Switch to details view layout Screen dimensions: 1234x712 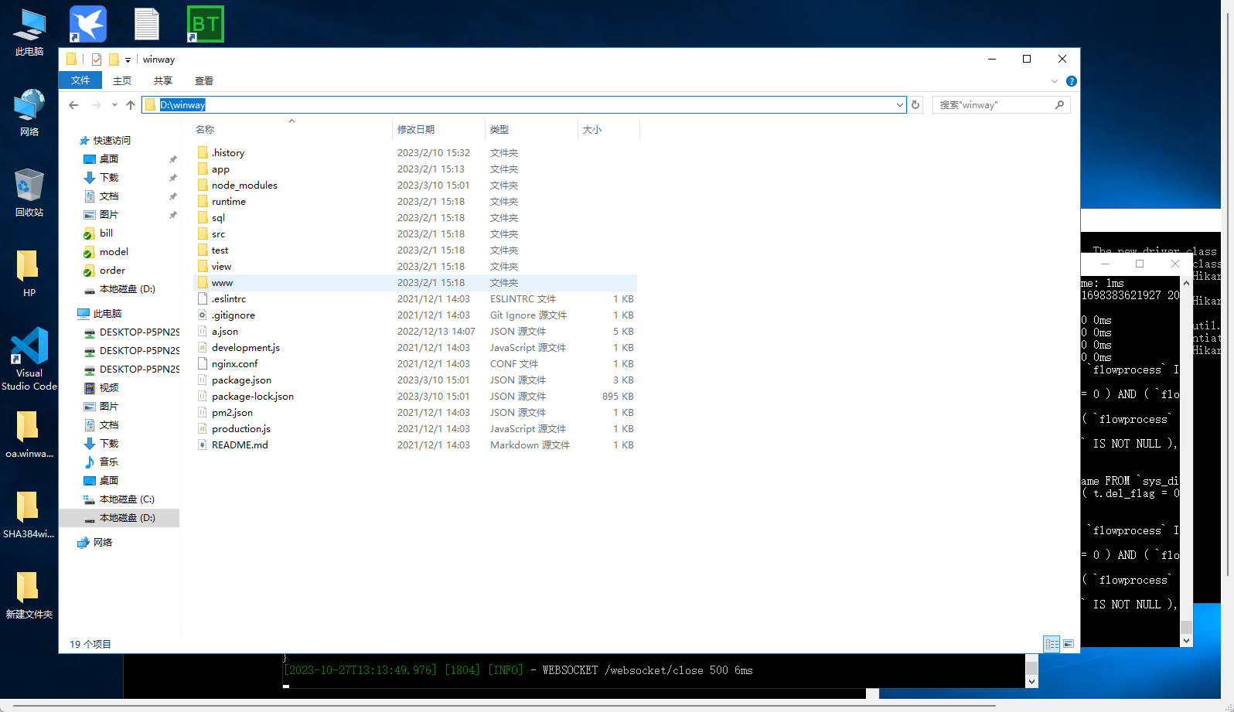[1052, 644]
